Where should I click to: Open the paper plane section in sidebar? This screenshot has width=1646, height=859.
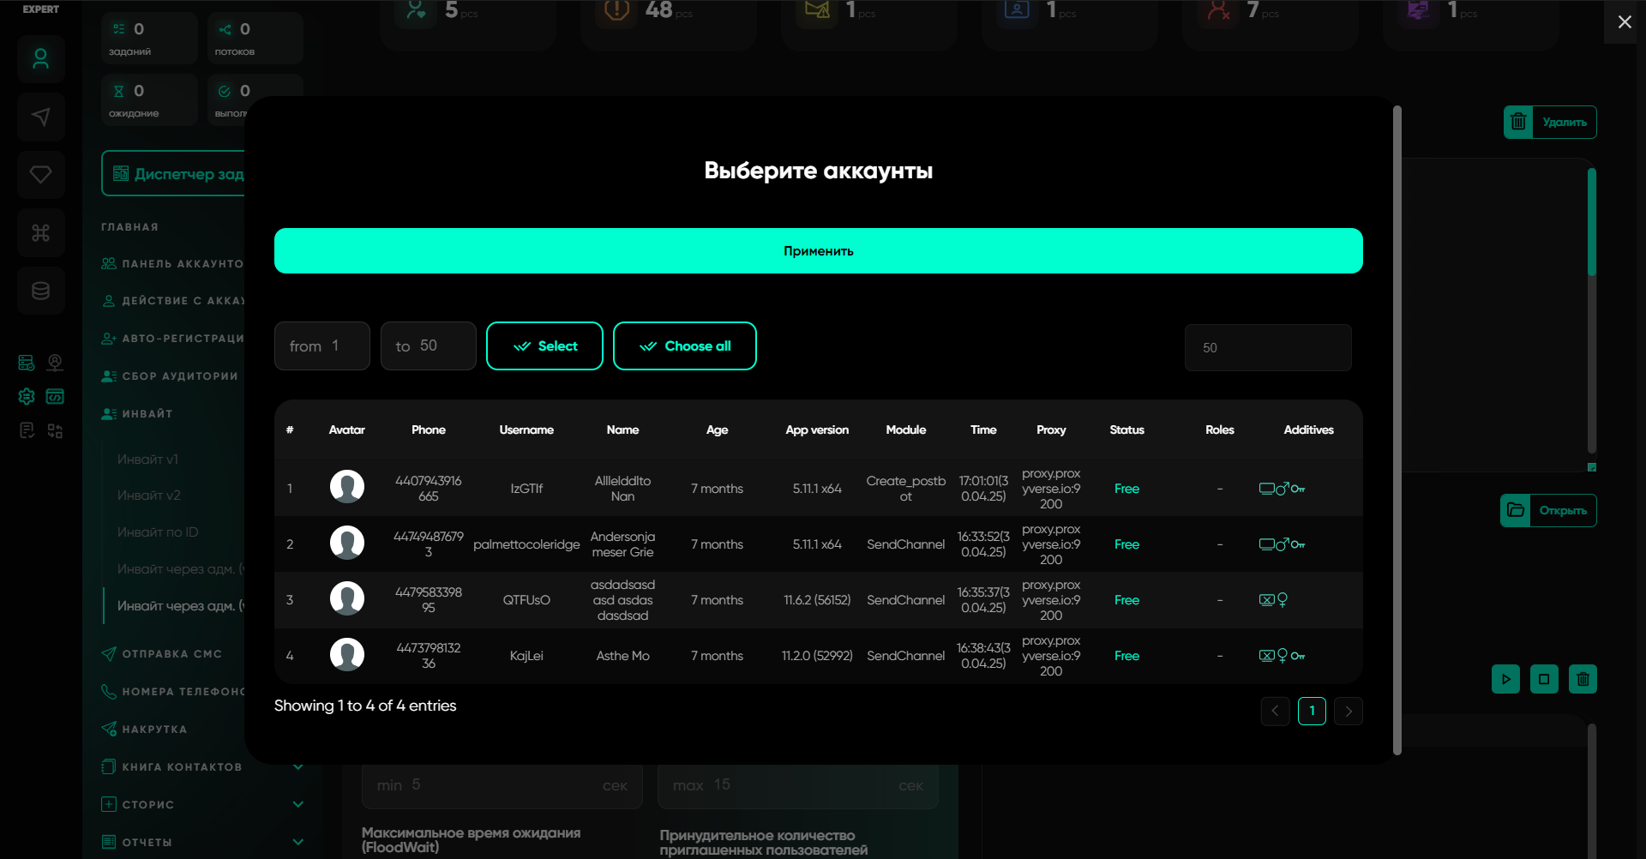pyautogui.click(x=40, y=117)
